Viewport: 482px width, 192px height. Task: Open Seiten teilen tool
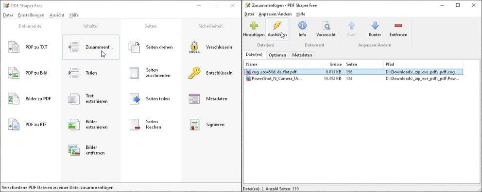(x=151, y=99)
